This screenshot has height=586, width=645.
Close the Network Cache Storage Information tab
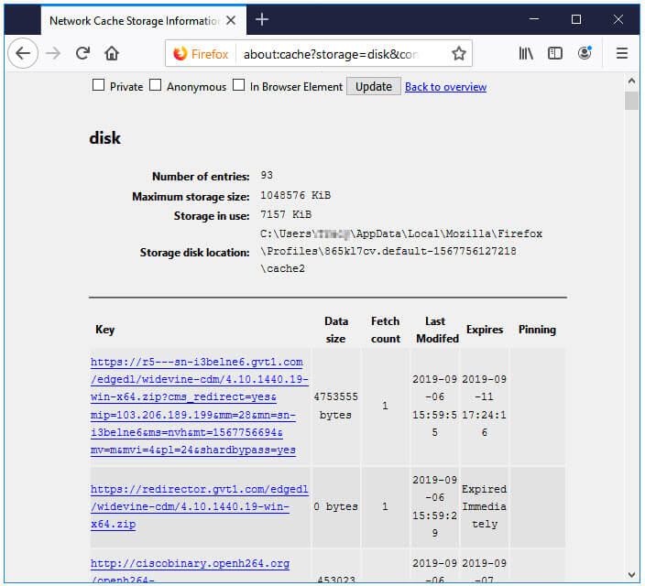pos(231,20)
